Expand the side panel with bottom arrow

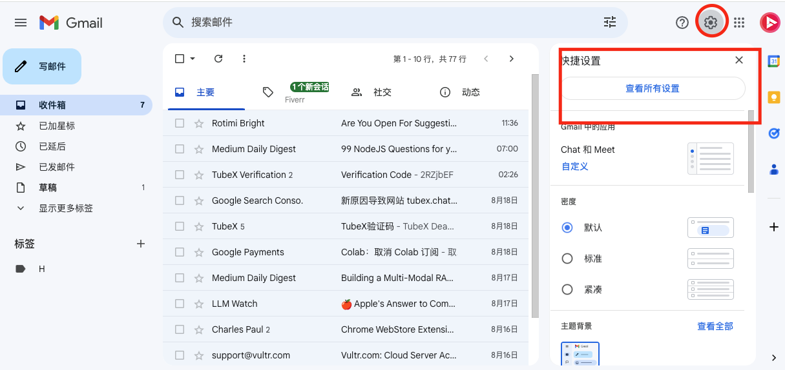(774, 358)
